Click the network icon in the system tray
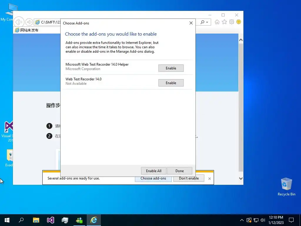The width and height of the screenshot is (301, 226). 256,220
